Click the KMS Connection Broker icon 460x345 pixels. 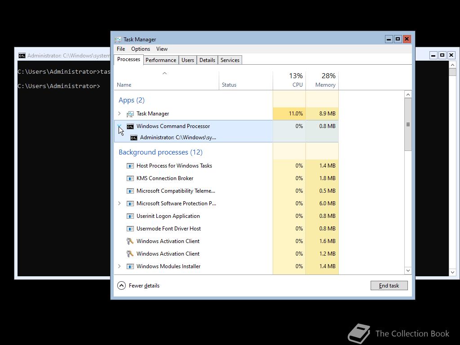click(x=130, y=178)
